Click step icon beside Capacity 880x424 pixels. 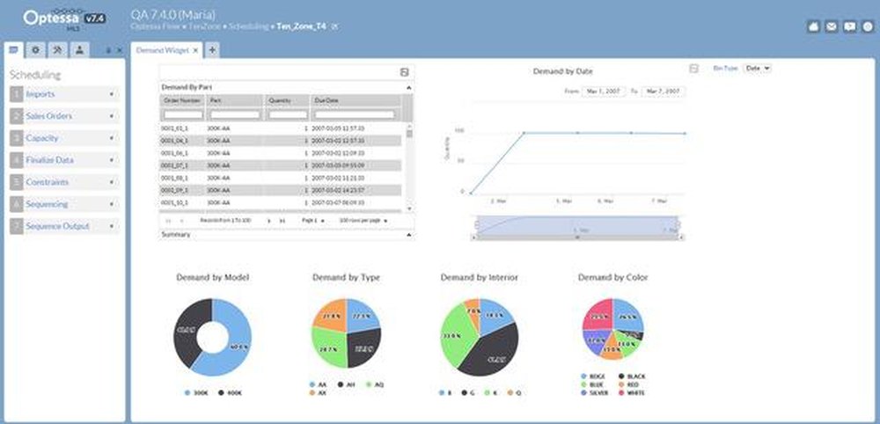(x=16, y=138)
